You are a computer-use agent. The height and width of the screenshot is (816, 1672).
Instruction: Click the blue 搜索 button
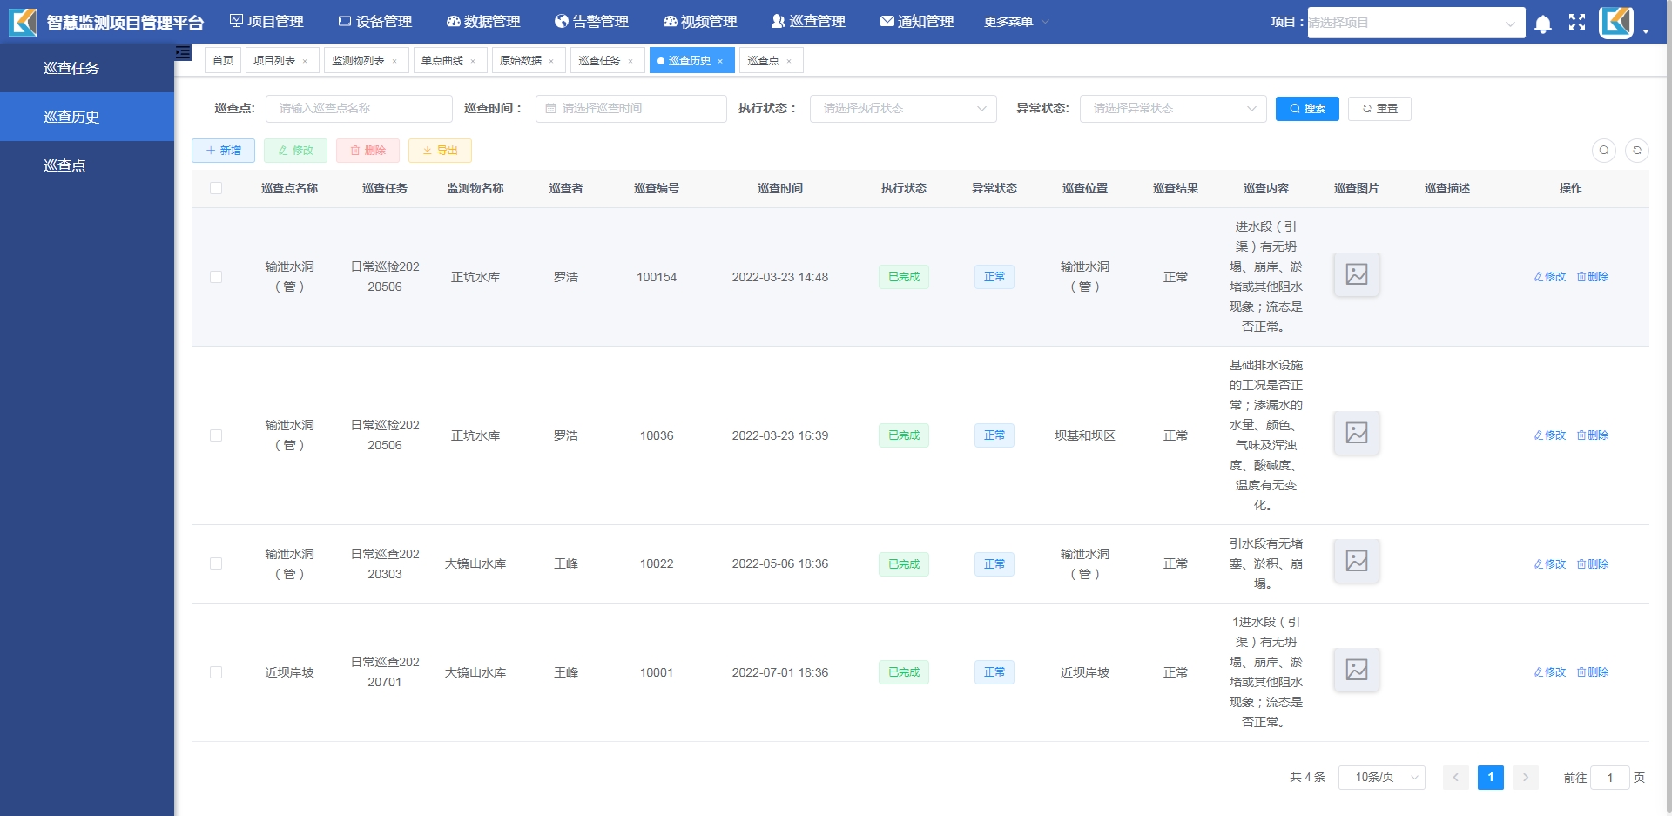pos(1306,109)
